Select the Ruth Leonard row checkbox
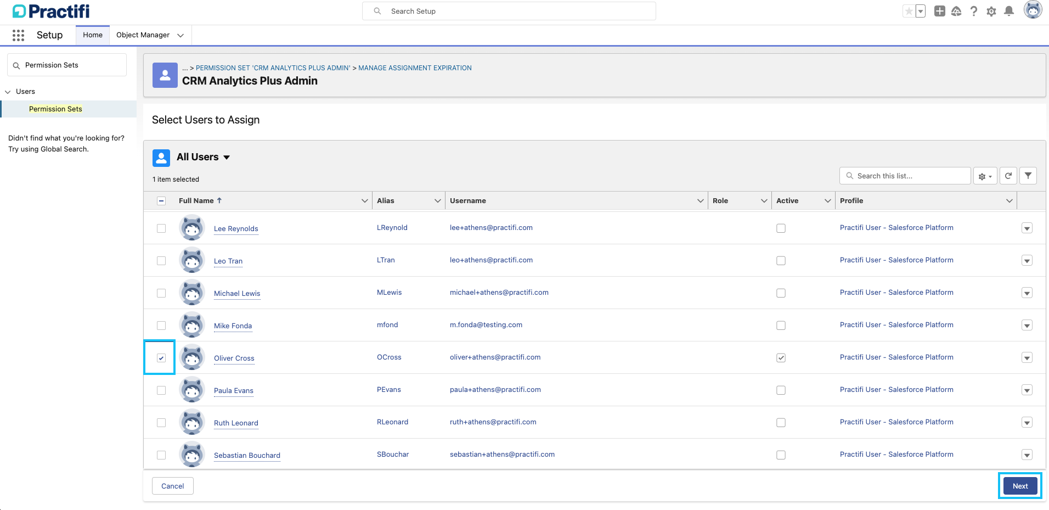The height and width of the screenshot is (510, 1049). tap(161, 423)
